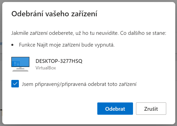Click the black bullet point marker
177x126 pixels.
coord(12,45)
